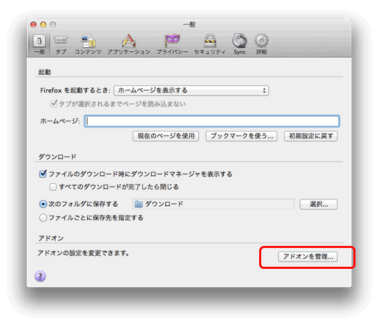Open the コンテンツ preferences pane
379x318 pixels.
(x=88, y=44)
